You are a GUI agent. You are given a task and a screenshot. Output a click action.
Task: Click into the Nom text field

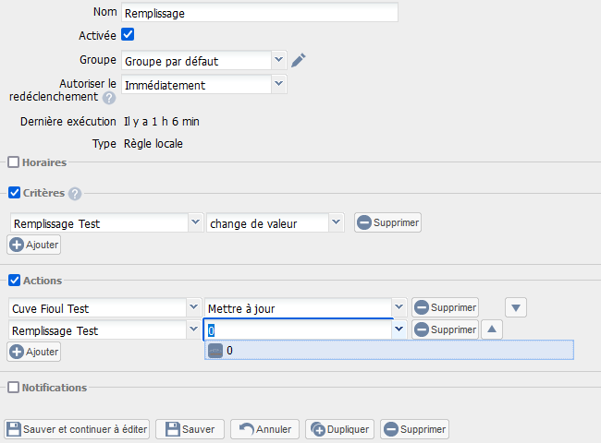point(259,12)
